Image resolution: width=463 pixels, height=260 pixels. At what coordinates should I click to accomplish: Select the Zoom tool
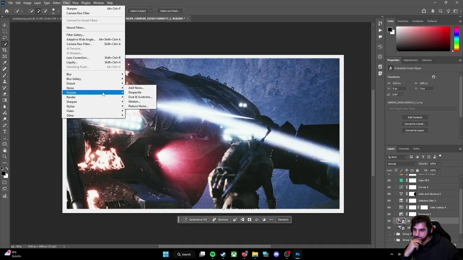[x=5, y=156]
